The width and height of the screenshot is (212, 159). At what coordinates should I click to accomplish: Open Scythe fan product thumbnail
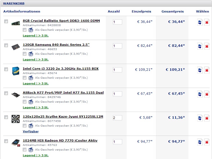point(16,119)
